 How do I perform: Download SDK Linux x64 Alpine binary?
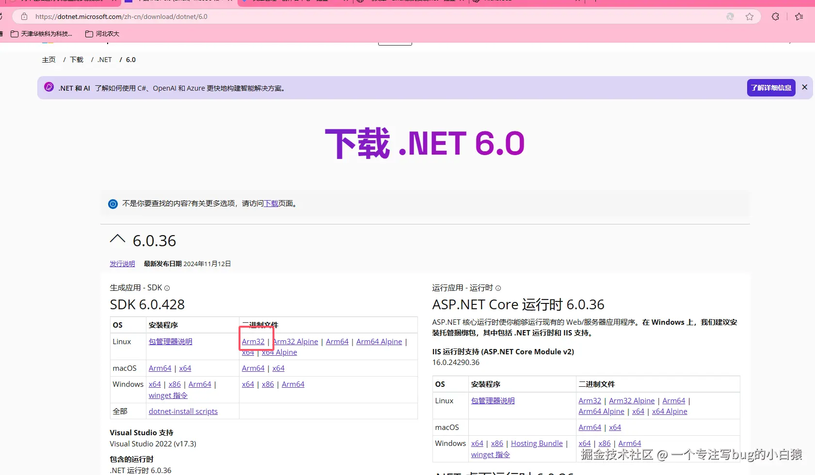pyautogui.click(x=279, y=352)
